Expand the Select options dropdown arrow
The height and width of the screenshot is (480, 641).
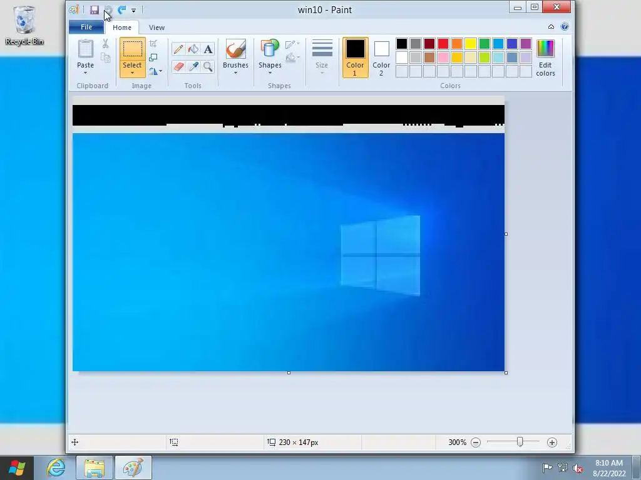click(132, 73)
